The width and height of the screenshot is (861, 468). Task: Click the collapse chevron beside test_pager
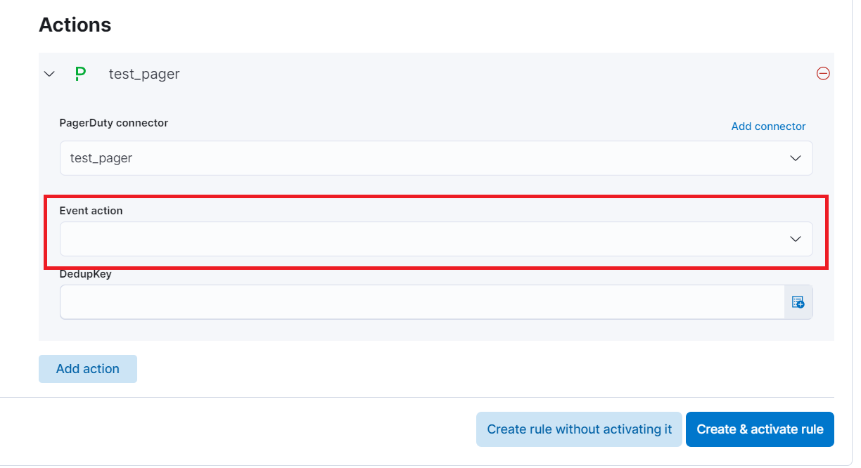[49, 73]
